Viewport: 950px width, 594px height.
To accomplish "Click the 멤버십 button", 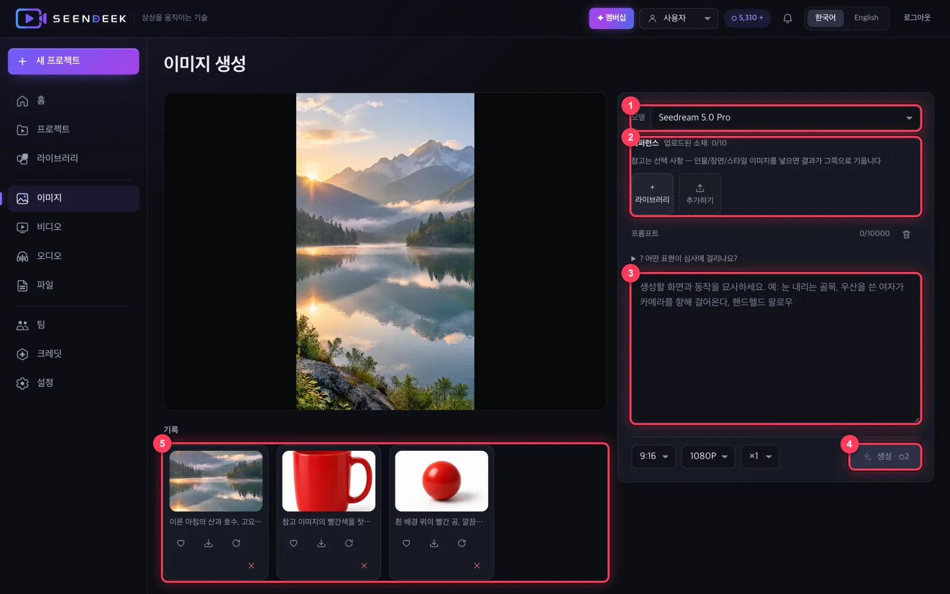I will [x=612, y=18].
